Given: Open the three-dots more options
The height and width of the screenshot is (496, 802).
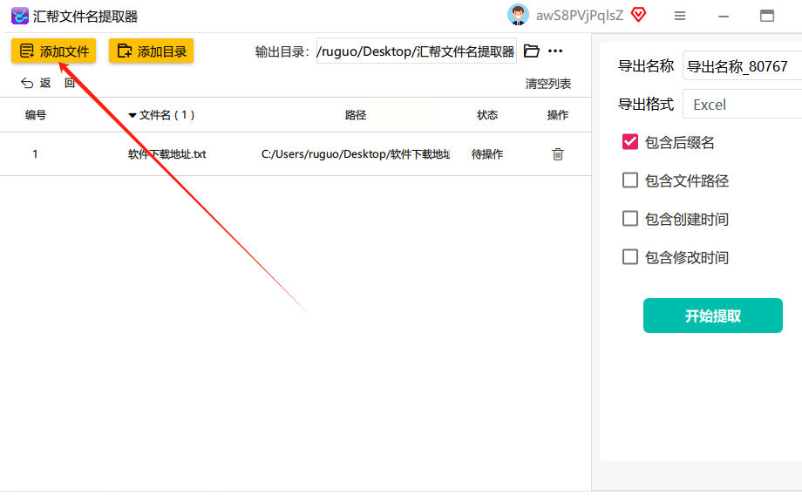Looking at the screenshot, I should tap(555, 51).
